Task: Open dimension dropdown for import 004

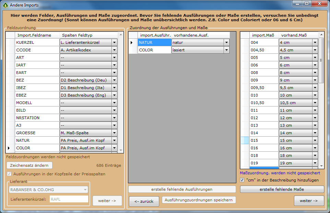Action: coord(315,42)
